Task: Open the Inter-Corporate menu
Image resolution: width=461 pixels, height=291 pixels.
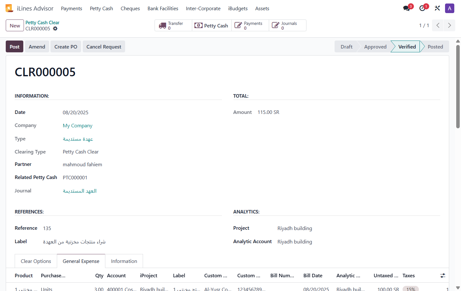Action: coord(203,9)
